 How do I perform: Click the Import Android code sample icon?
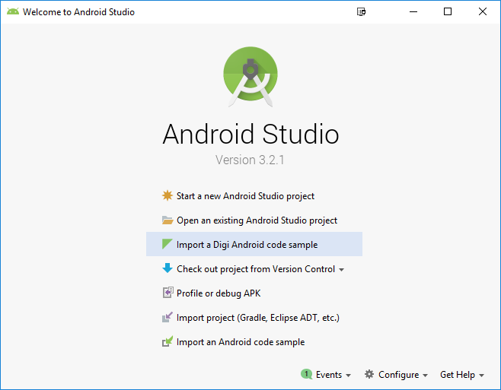(x=167, y=341)
